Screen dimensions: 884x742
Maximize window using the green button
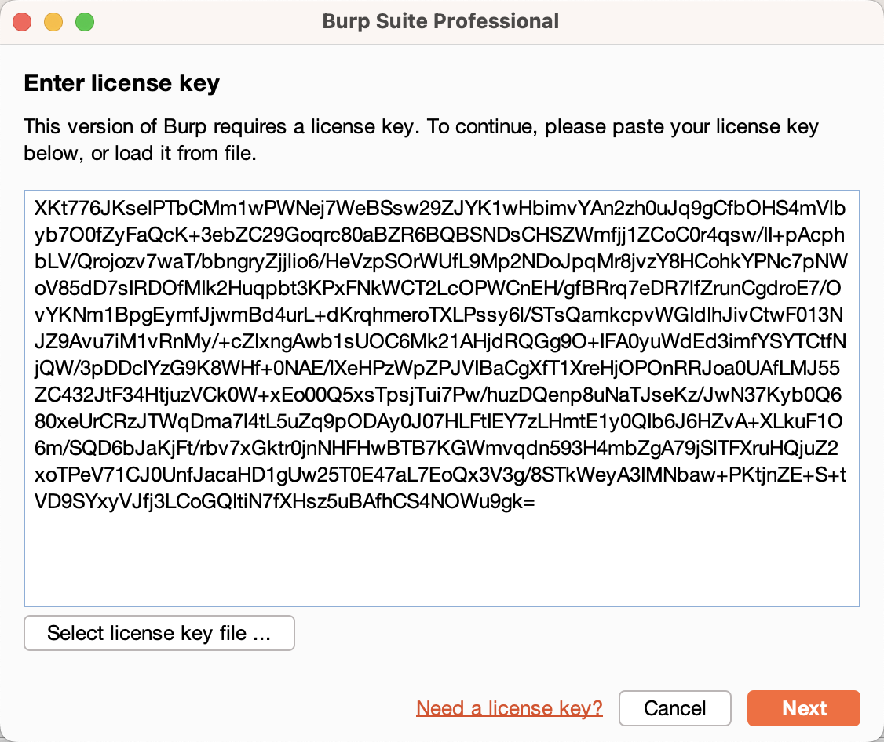click(85, 23)
